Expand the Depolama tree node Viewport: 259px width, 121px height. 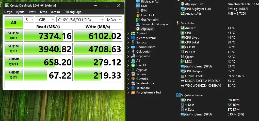click(x=128, y=56)
